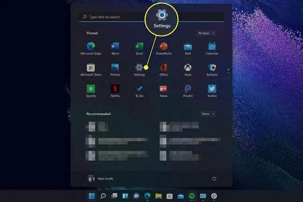Open the Excel pinned app
The width and height of the screenshot is (303, 202).
(x=139, y=48)
